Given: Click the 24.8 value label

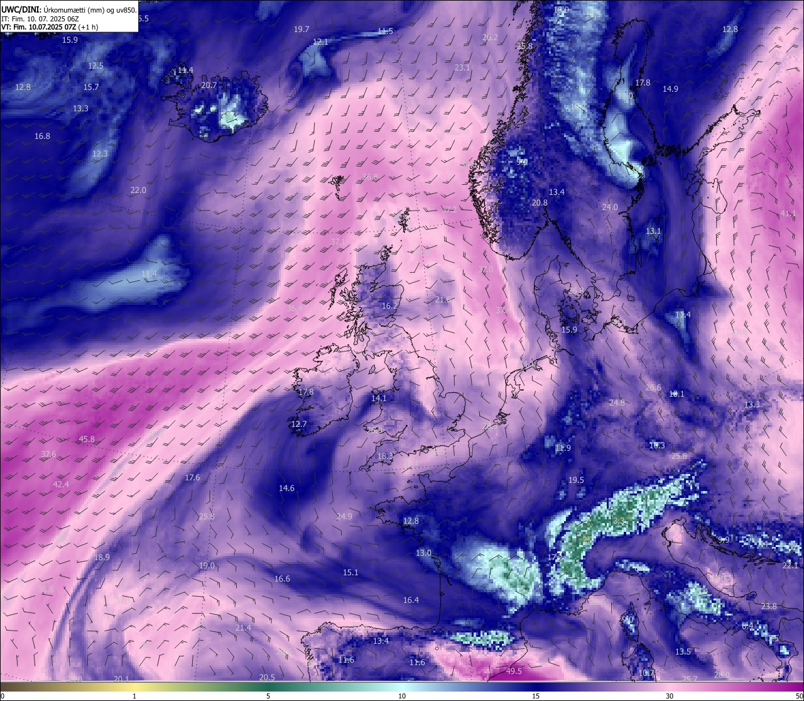Looking at the screenshot, I should [x=617, y=402].
